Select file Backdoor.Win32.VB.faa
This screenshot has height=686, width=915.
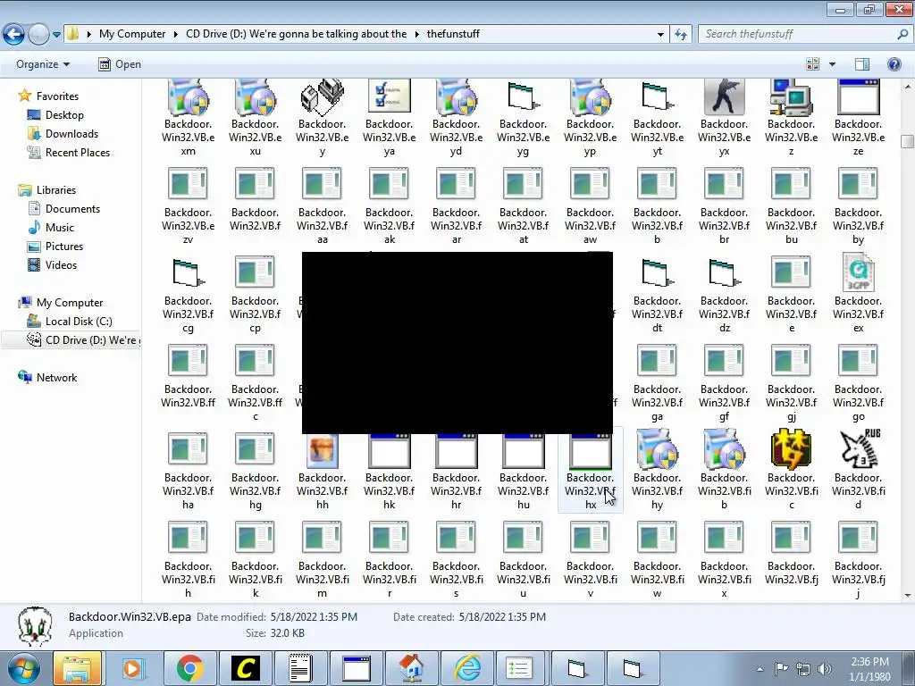322,205
